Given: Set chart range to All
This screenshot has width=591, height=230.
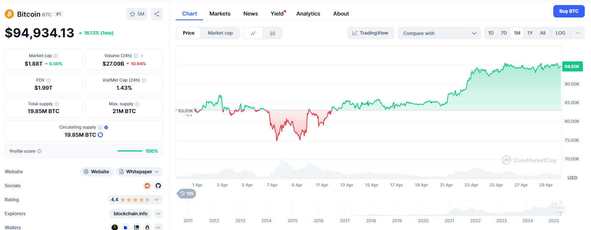Looking at the screenshot, I should 543,33.
